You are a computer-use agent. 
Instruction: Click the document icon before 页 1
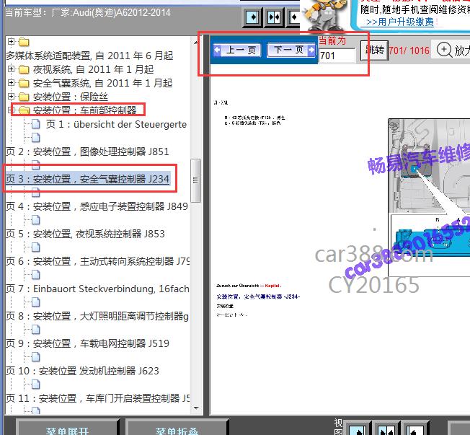(x=36, y=123)
